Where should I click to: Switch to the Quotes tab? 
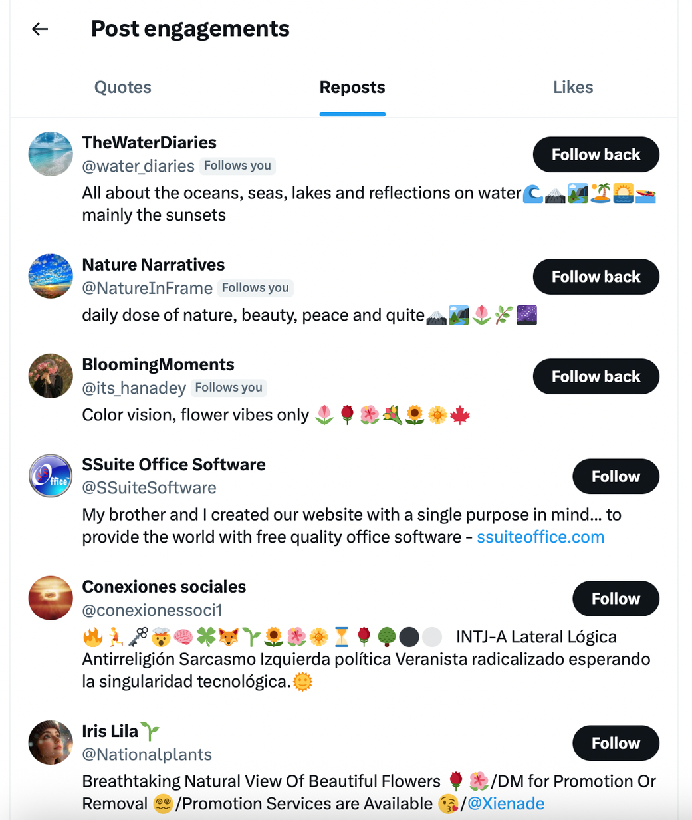(122, 87)
